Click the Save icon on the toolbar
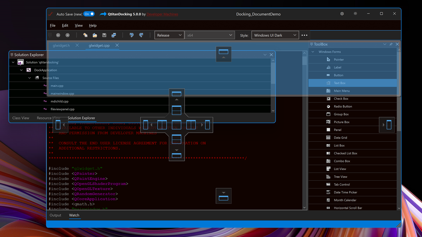422x237 pixels. (104, 35)
